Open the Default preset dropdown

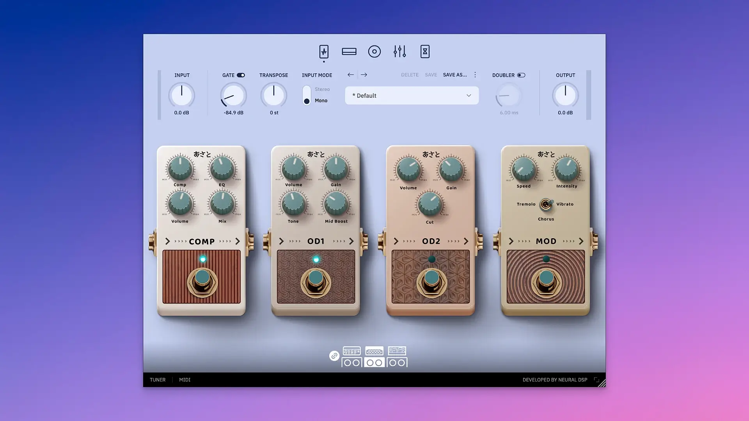(412, 96)
